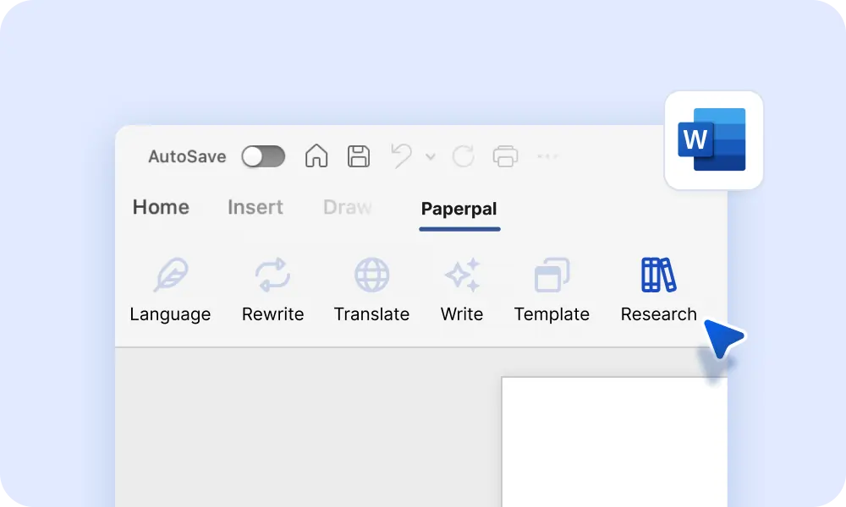Screen dimensions: 846x507
Task: Open the Template tool
Action: tap(552, 287)
